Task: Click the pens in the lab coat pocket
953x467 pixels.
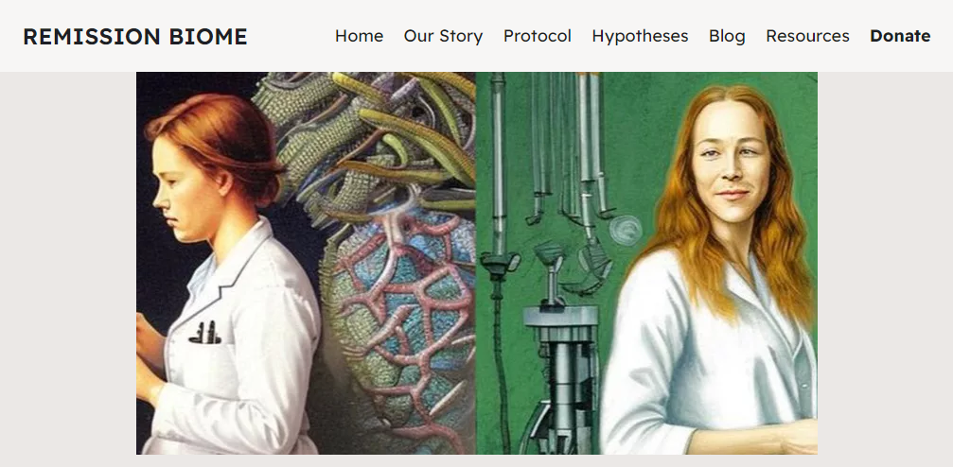Action: (204, 332)
